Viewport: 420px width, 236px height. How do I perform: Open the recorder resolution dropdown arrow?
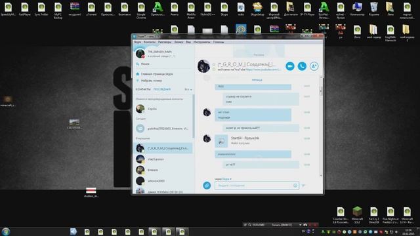point(301,225)
